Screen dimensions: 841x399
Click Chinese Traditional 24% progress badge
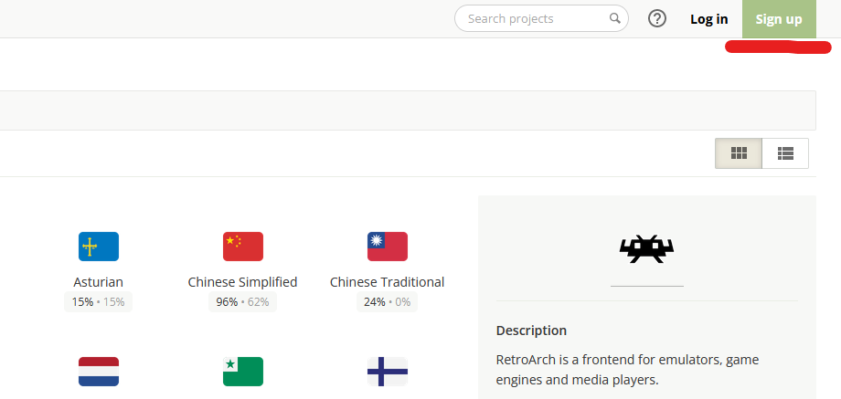(x=388, y=302)
